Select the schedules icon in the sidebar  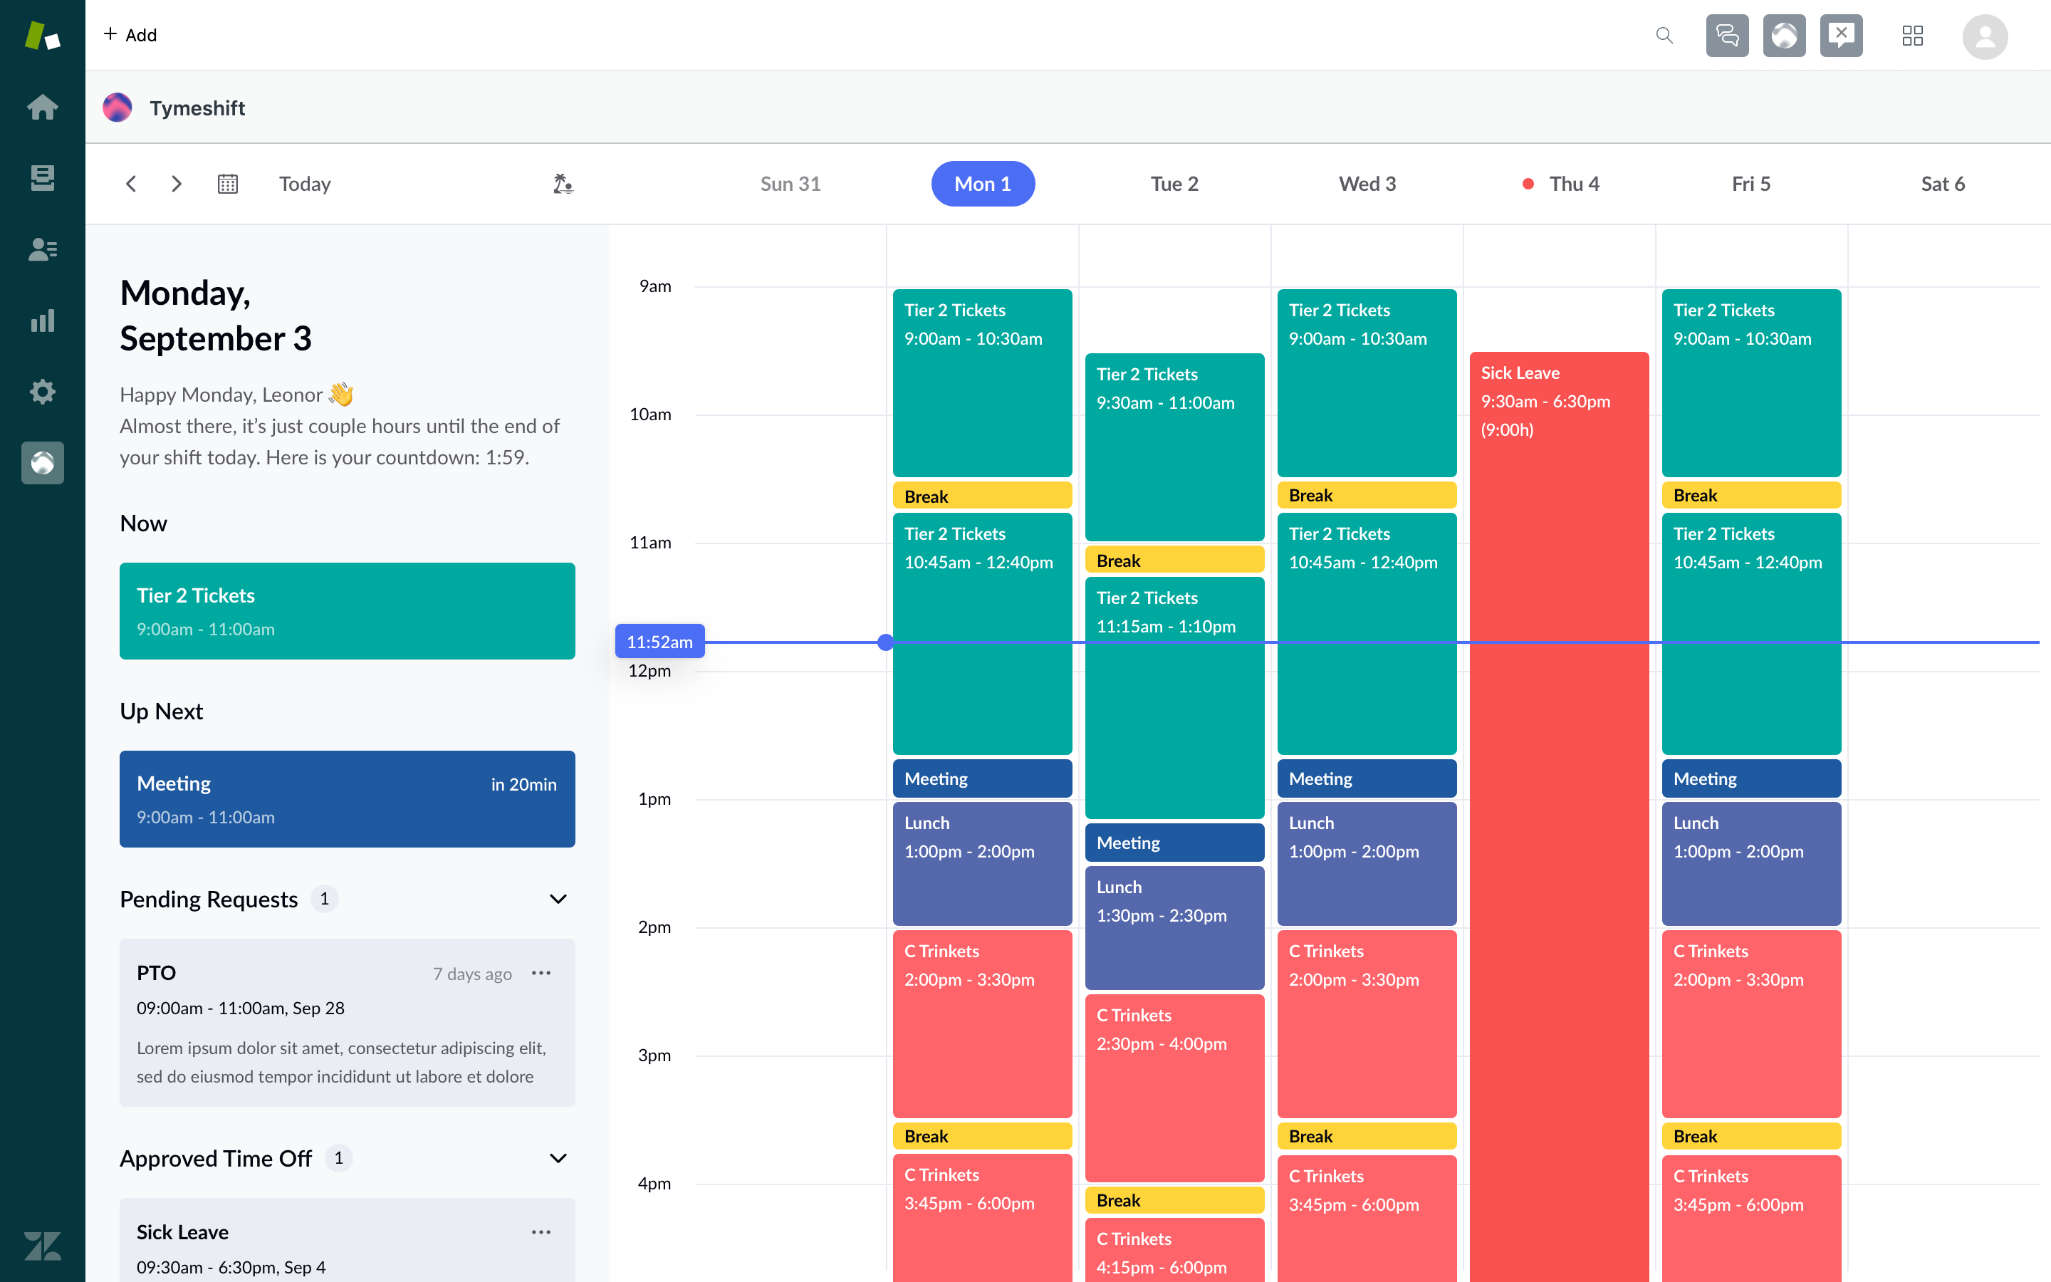point(43,178)
